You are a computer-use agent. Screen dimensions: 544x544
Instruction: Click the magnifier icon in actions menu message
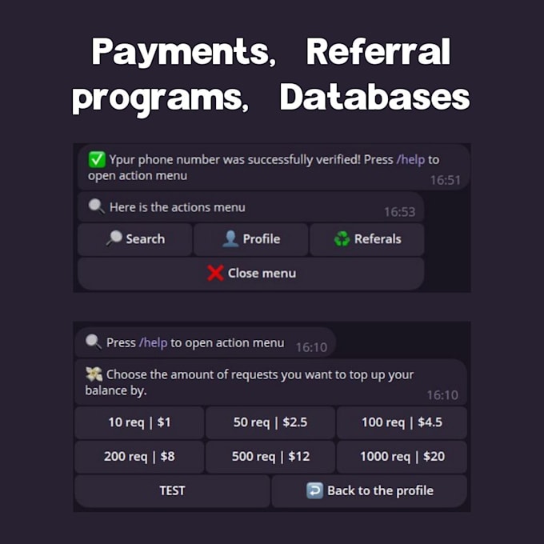coord(96,206)
